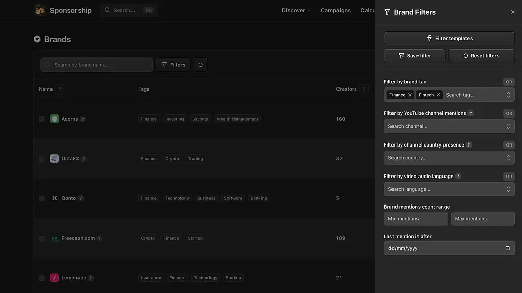
Task: Click the Min mentions input
Action: click(416, 219)
